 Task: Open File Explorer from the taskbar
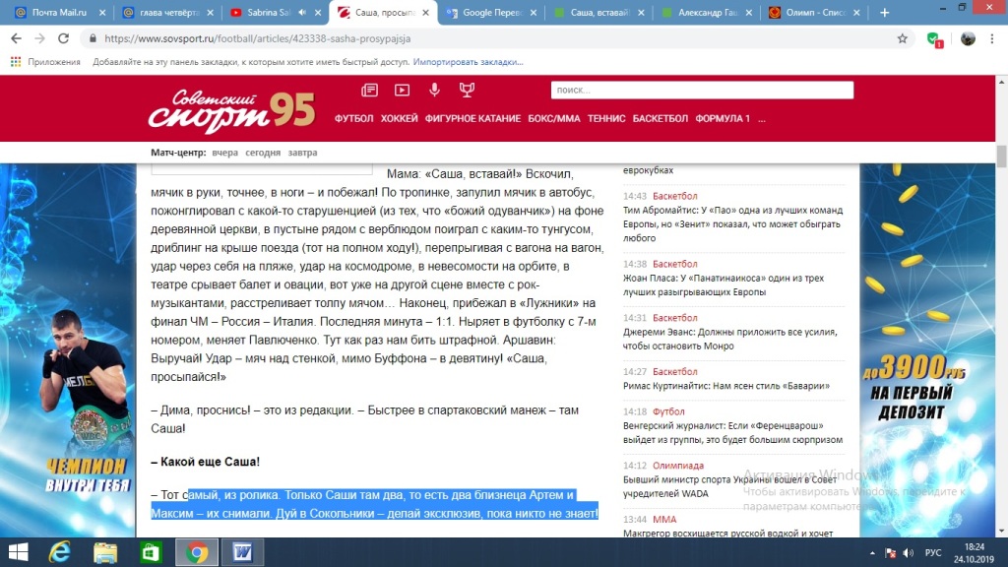coord(105,552)
